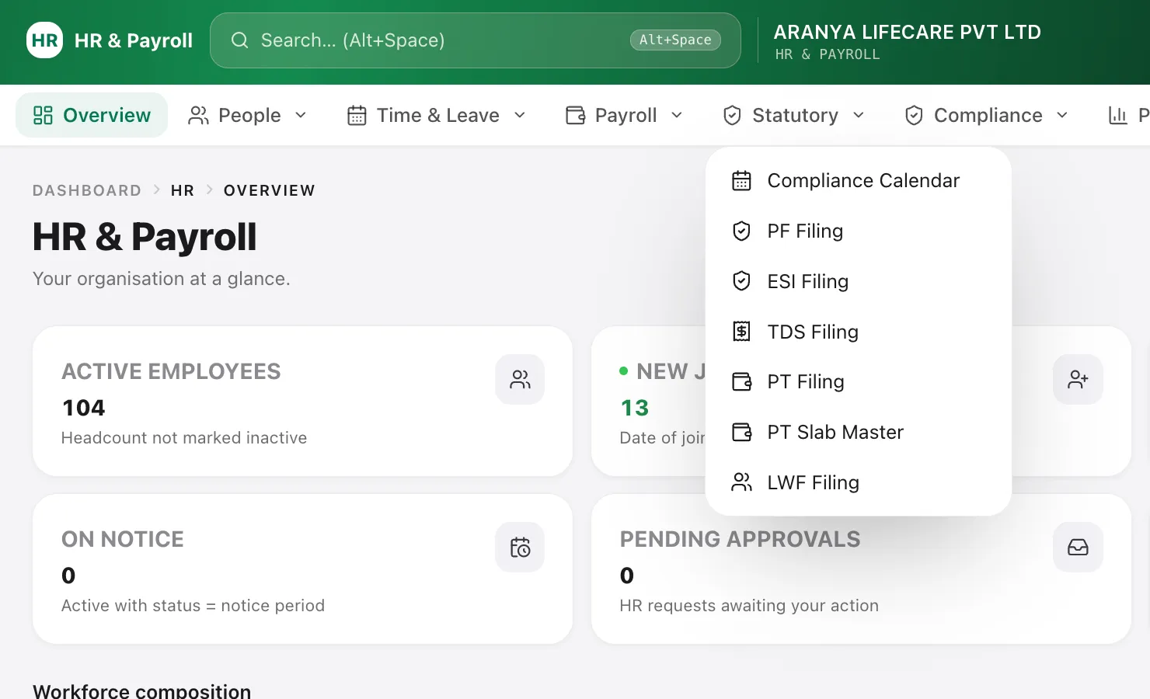
Task: Expand the People chevron
Action: coord(301,115)
